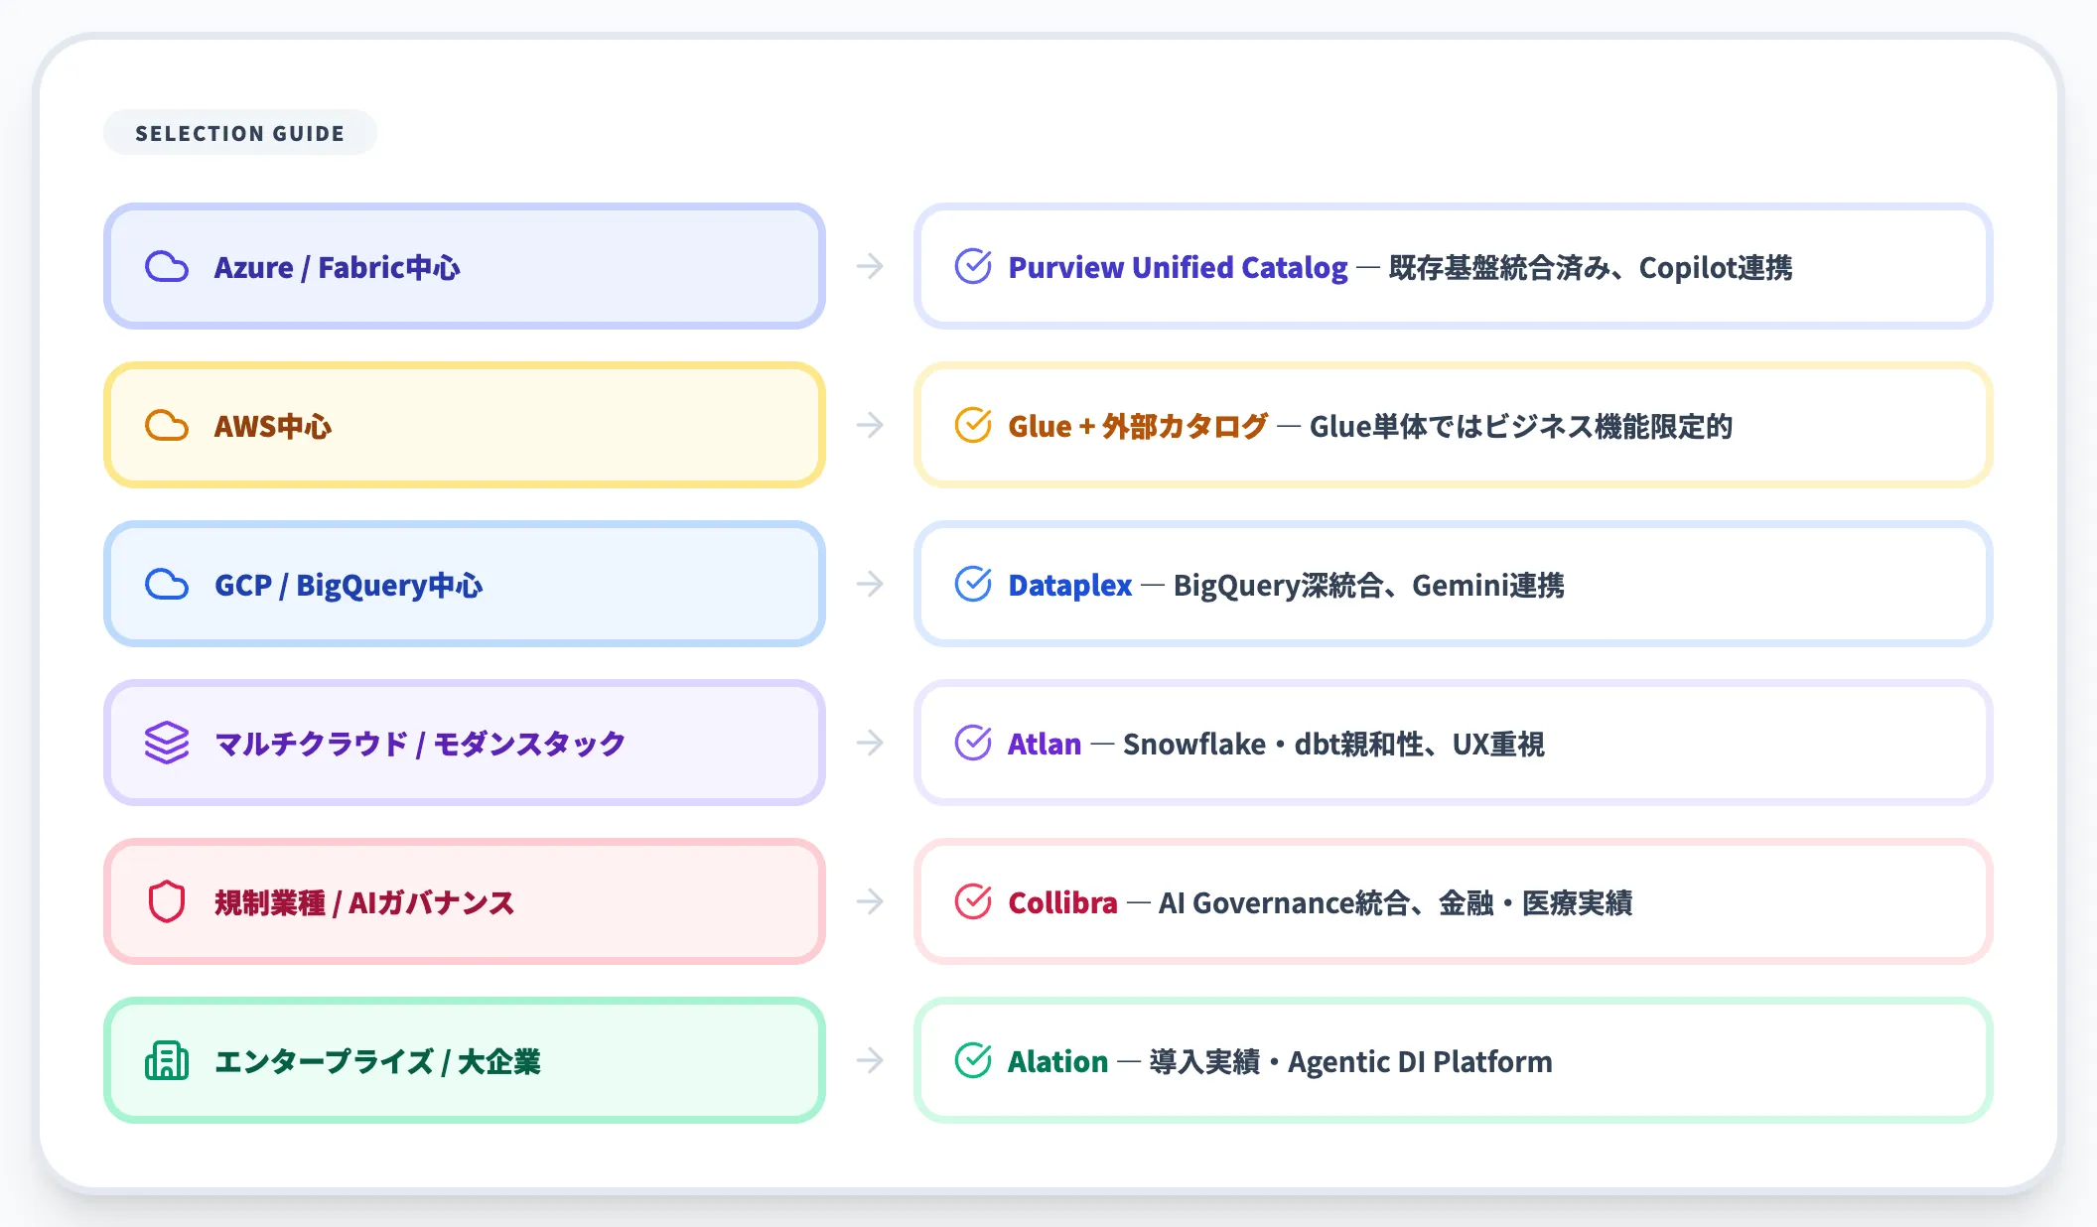
Task: Select the SELECTION GUIDE label
Action: 240,132
